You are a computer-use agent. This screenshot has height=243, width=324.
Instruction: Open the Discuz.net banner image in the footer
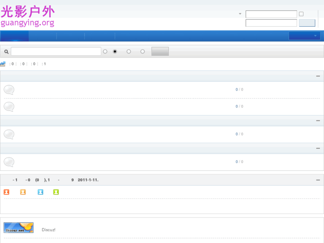click(18, 228)
